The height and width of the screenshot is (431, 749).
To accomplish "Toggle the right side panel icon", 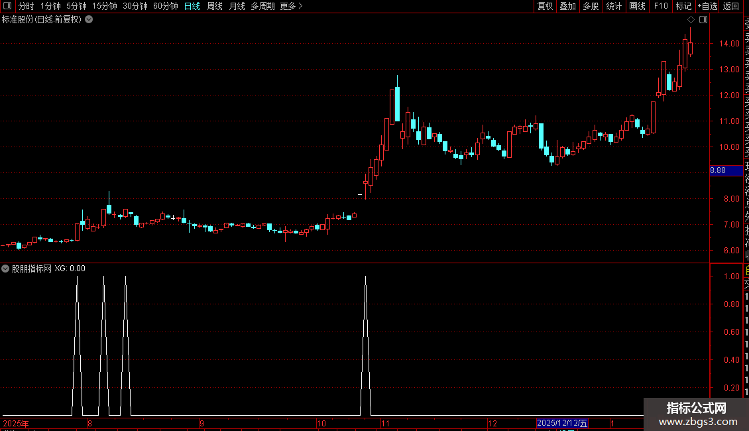I will pyautogui.click(x=703, y=20).
